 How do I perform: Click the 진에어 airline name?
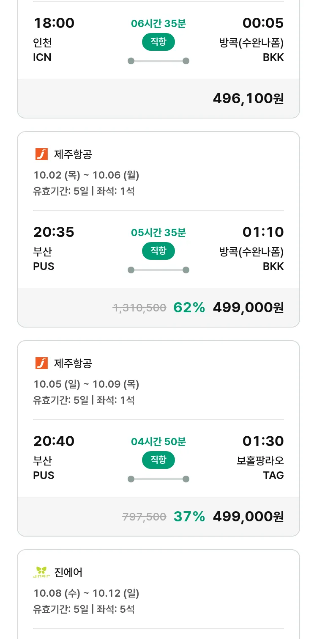(x=68, y=572)
